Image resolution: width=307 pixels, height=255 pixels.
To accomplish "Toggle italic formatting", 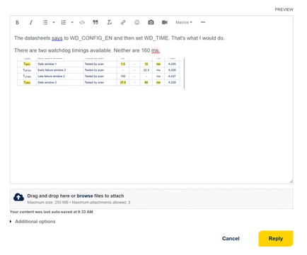I will tap(31, 23).
